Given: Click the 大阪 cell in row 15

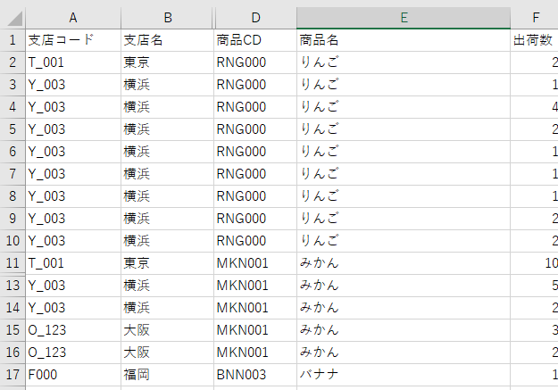Looking at the screenshot, I should click(167, 330).
